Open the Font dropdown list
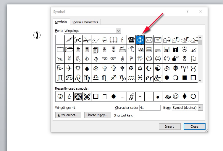 point(118,31)
